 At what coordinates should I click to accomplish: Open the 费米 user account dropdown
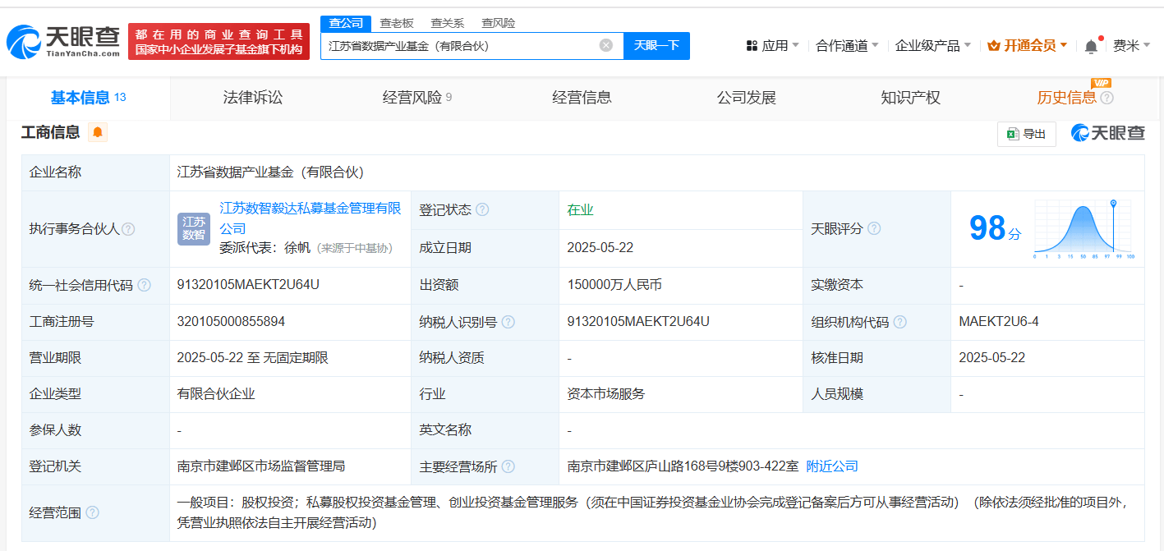coord(1131,46)
